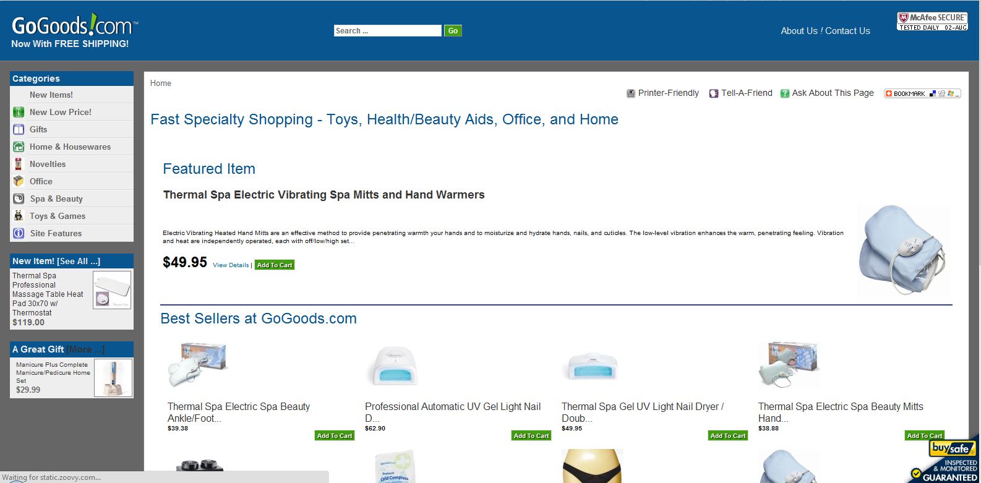981x483 pixels.
Task: Add the $49.95 Nail Dryer to cart
Action: (x=728, y=435)
